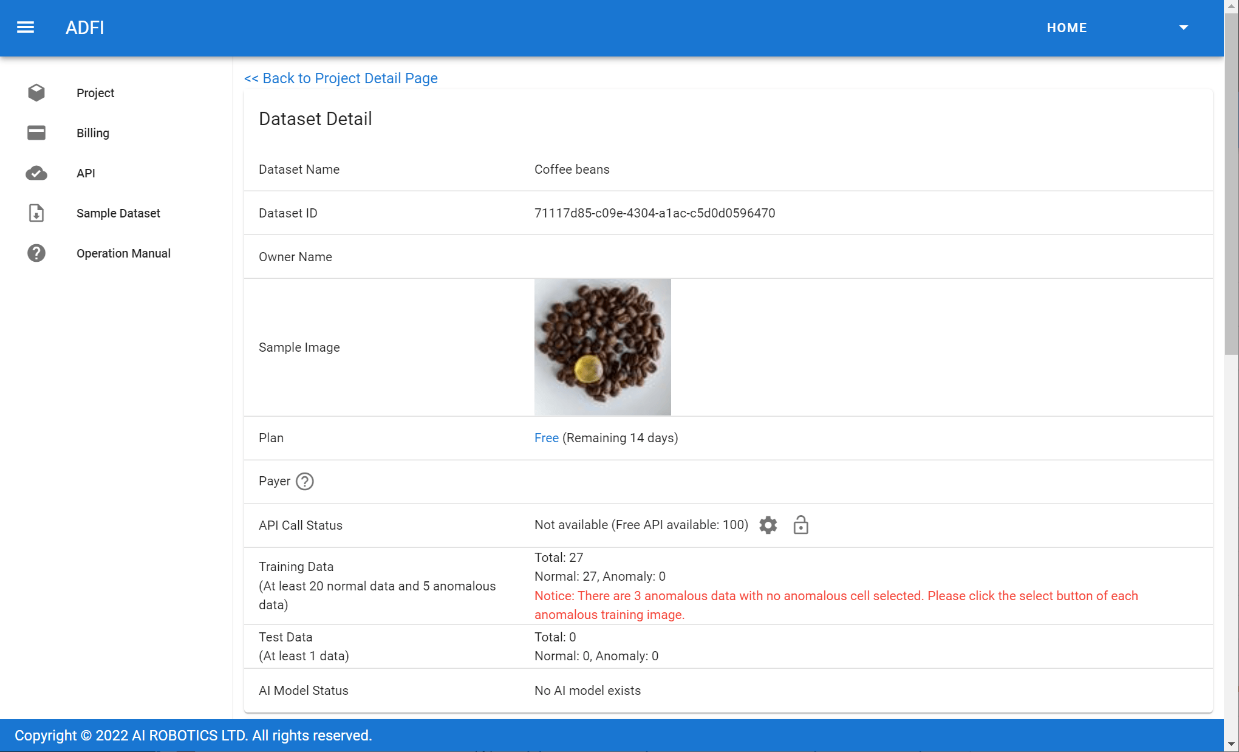
Task: Click the Billing card icon
Action: click(x=36, y=132)
